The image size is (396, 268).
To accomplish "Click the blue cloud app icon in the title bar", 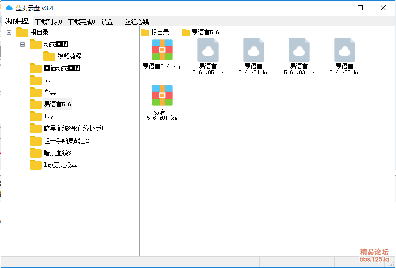I will pos(9,8).
